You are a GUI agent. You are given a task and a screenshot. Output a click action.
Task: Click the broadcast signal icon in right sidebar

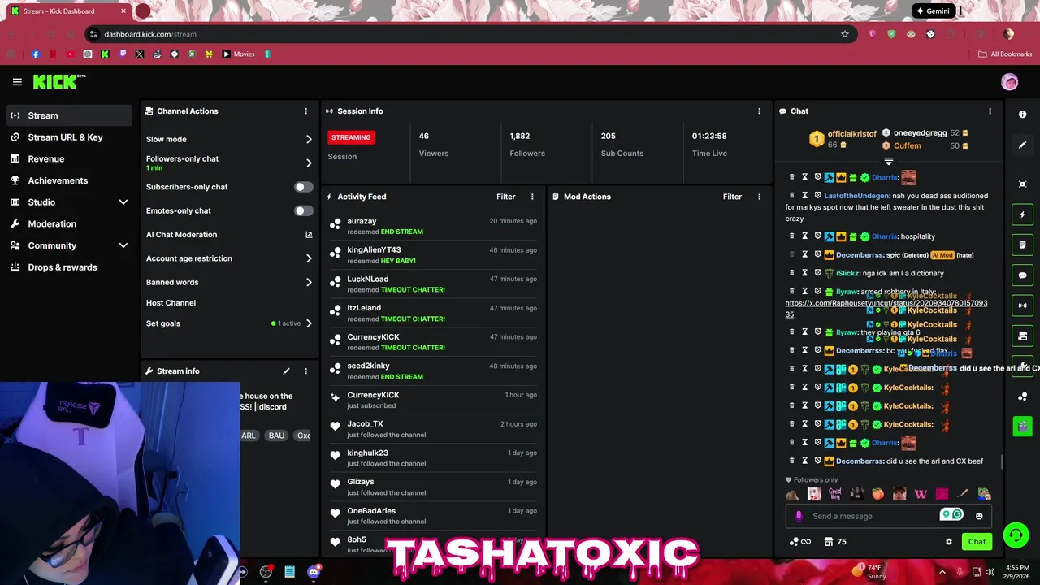point(1022,305)
